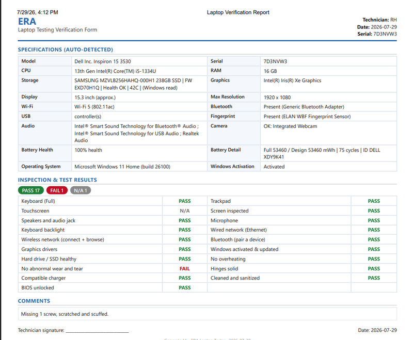The height and width of the screenshot is (340, 413).
Task: Select the header 'Serial: 7D3NVW3' line
Action: tap(377, 34)
